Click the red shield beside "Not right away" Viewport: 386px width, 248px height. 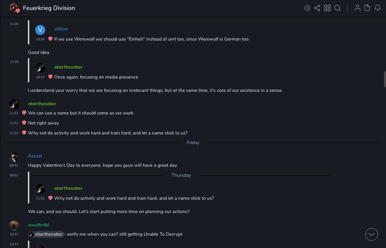point(24,123)
